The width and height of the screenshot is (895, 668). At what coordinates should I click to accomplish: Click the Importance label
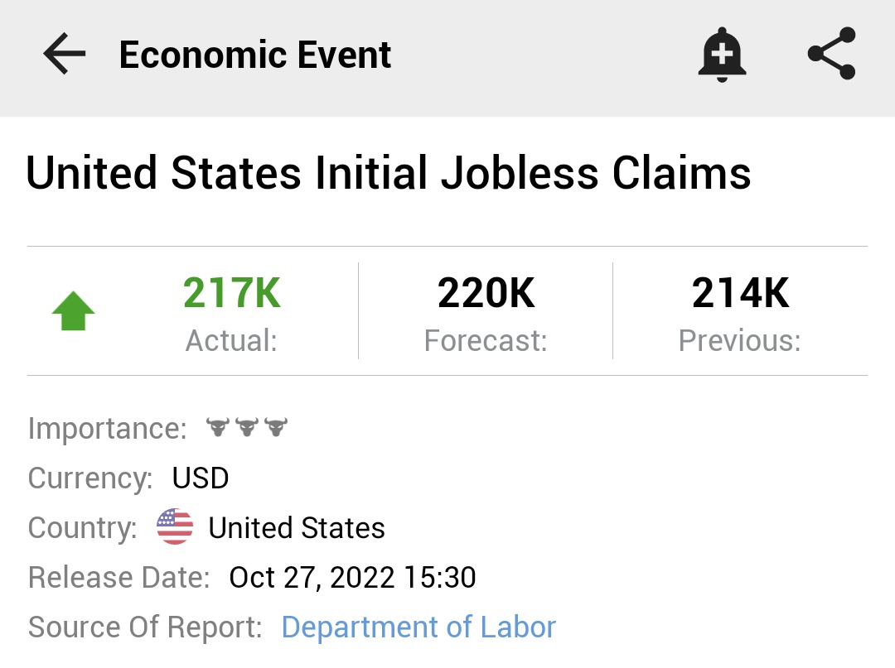click(108, 429)
